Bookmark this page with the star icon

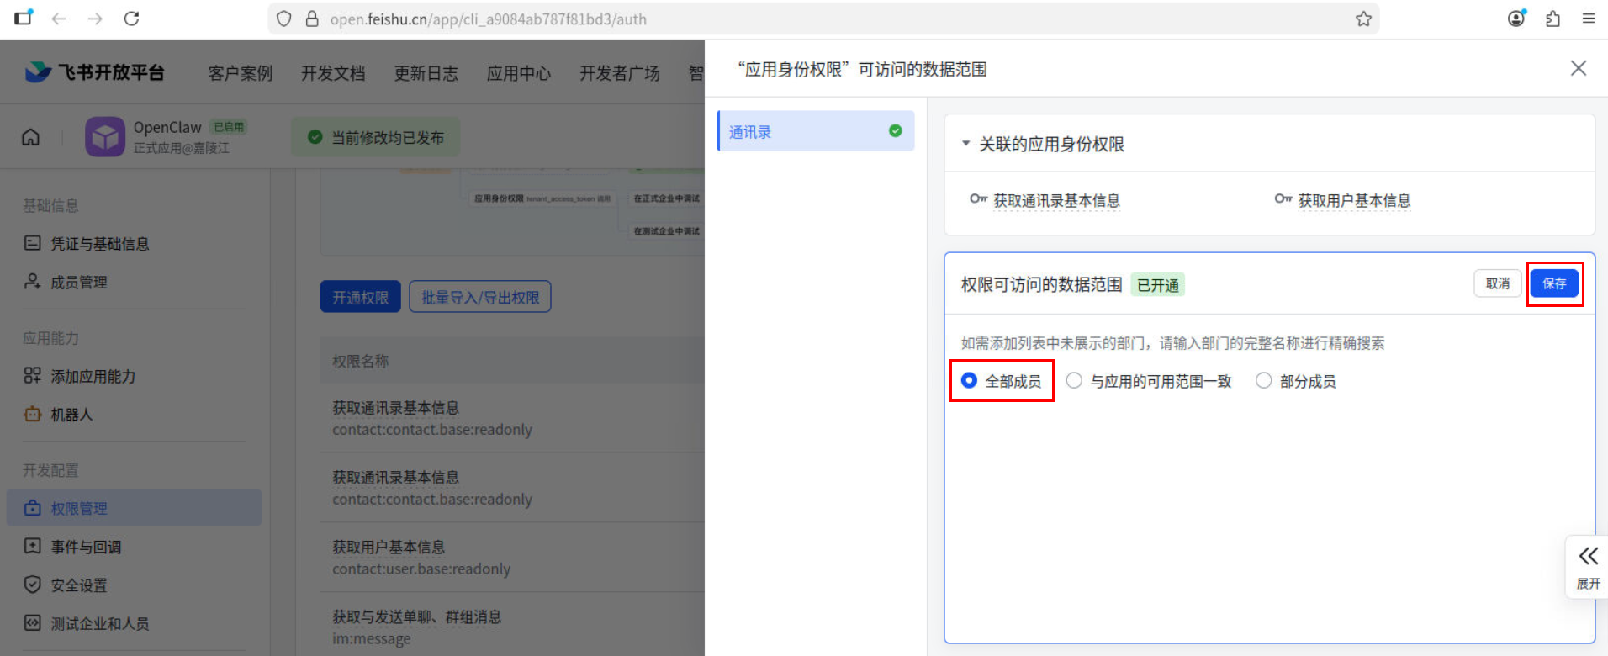point(1363,19)
